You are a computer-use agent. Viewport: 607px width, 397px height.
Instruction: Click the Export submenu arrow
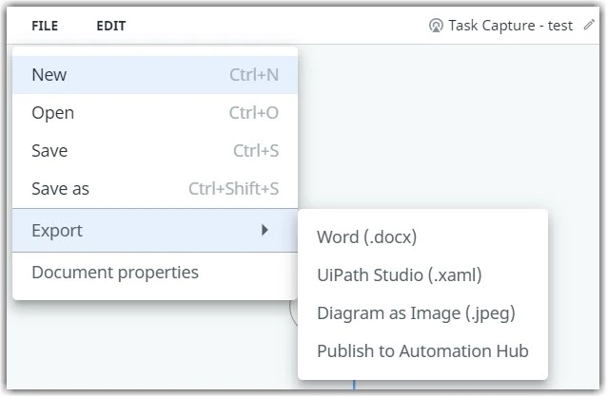(x=264, y=230)
